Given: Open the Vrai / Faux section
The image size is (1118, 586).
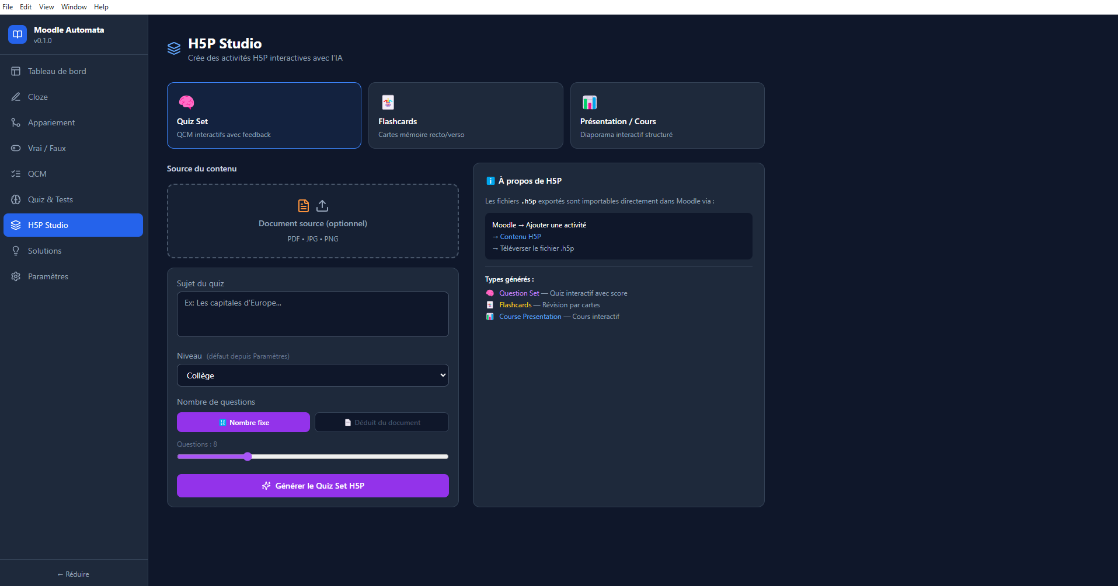Looking at the screenshot, I should click(x=74, y=148).
